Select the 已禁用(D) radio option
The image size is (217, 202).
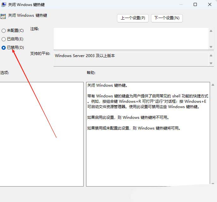tap(13, 48)
